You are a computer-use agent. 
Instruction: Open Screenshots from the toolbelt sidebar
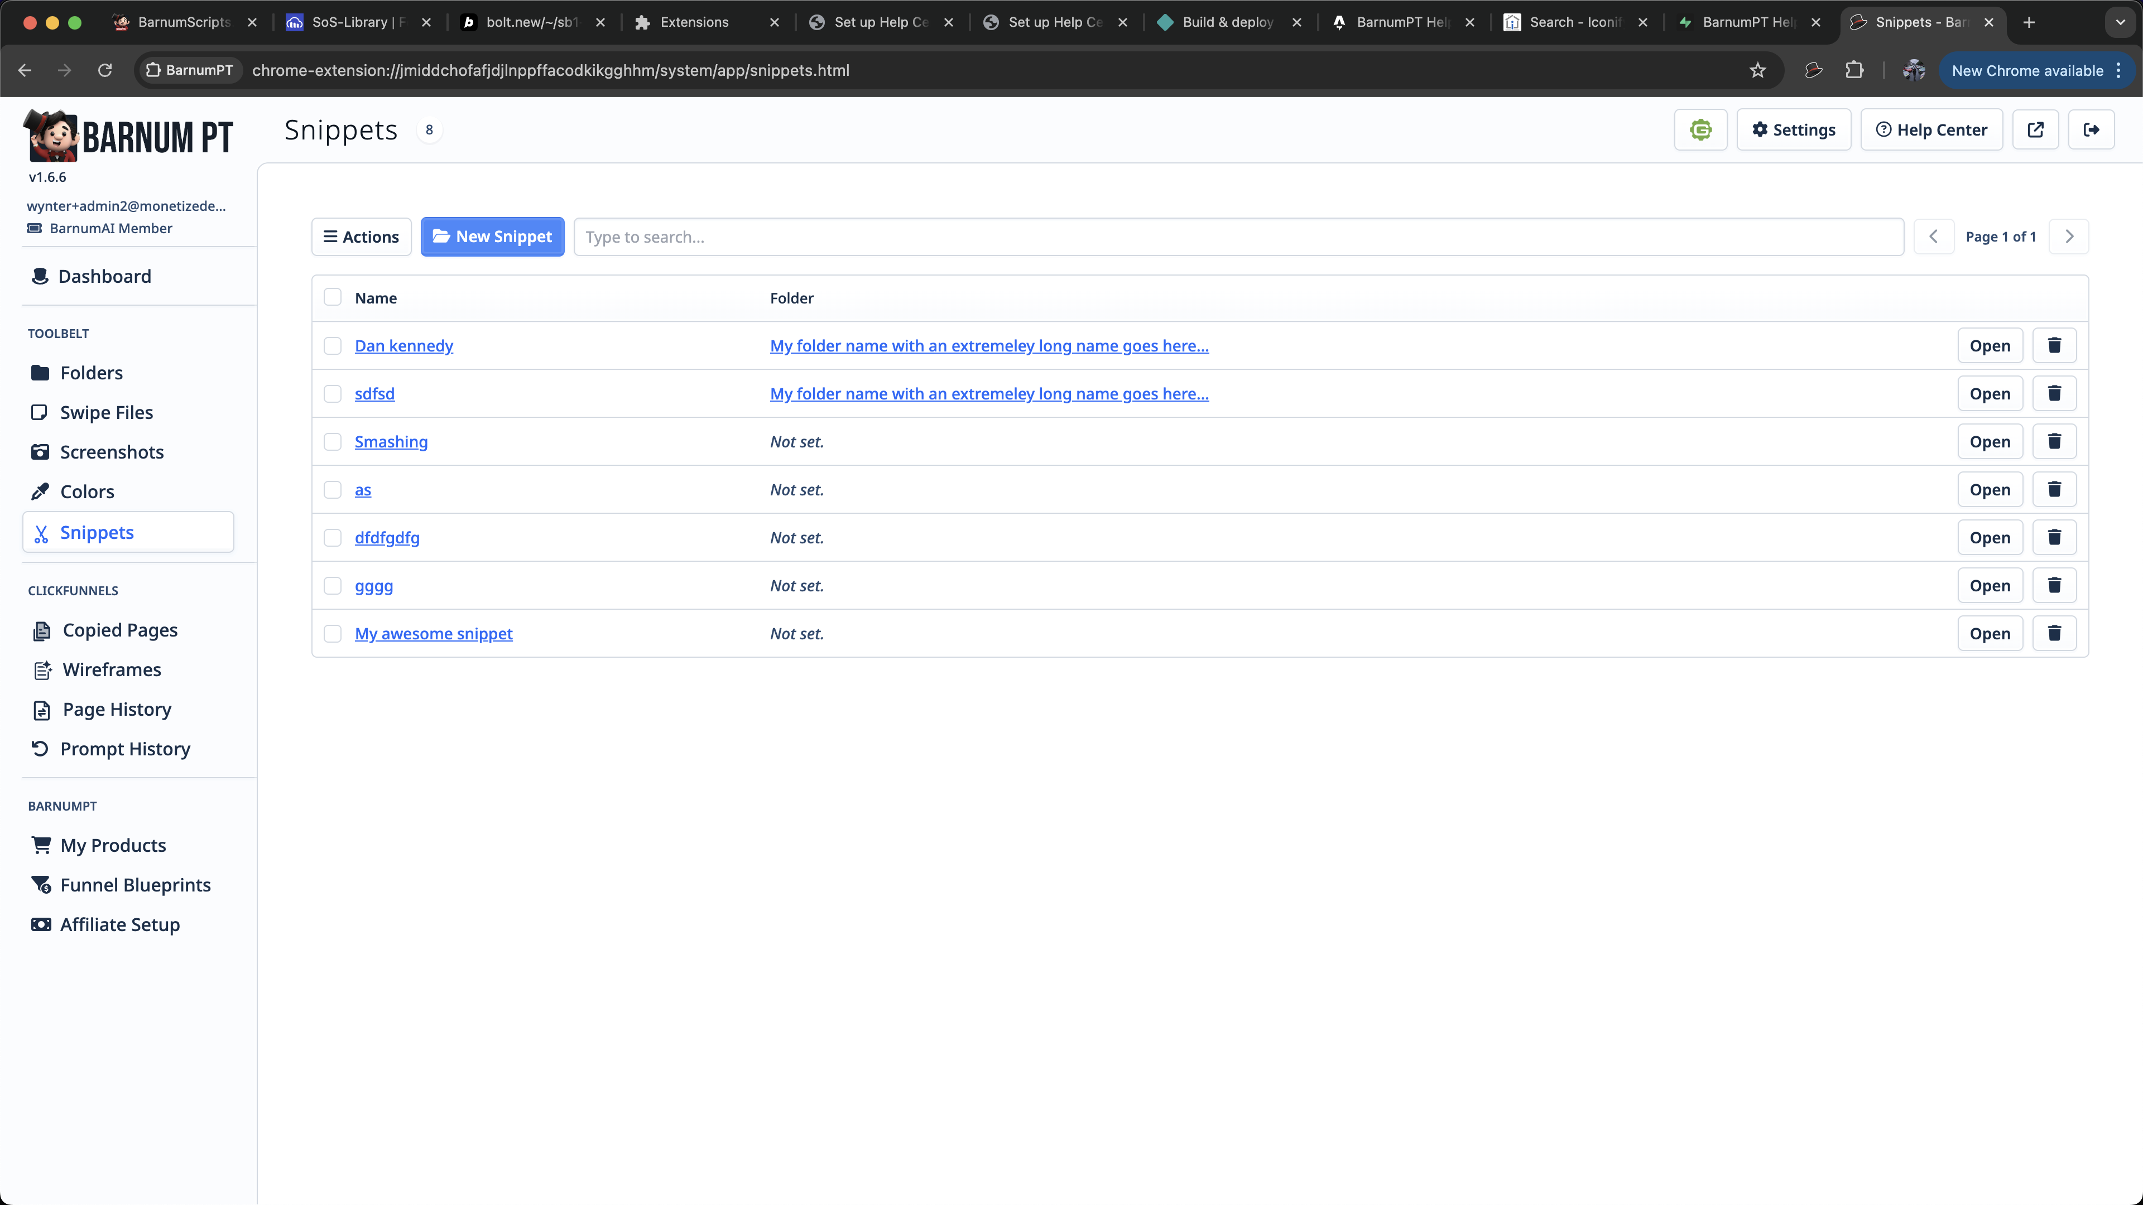tap(112, 451)
